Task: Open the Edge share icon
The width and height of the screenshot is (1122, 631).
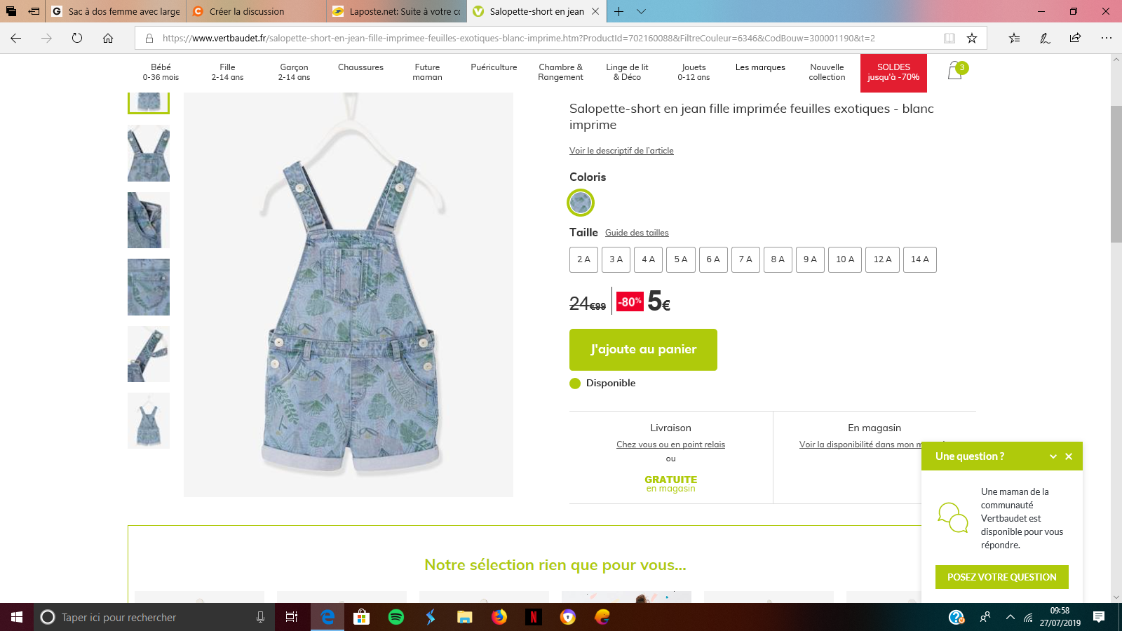Action: point(1075,39)
